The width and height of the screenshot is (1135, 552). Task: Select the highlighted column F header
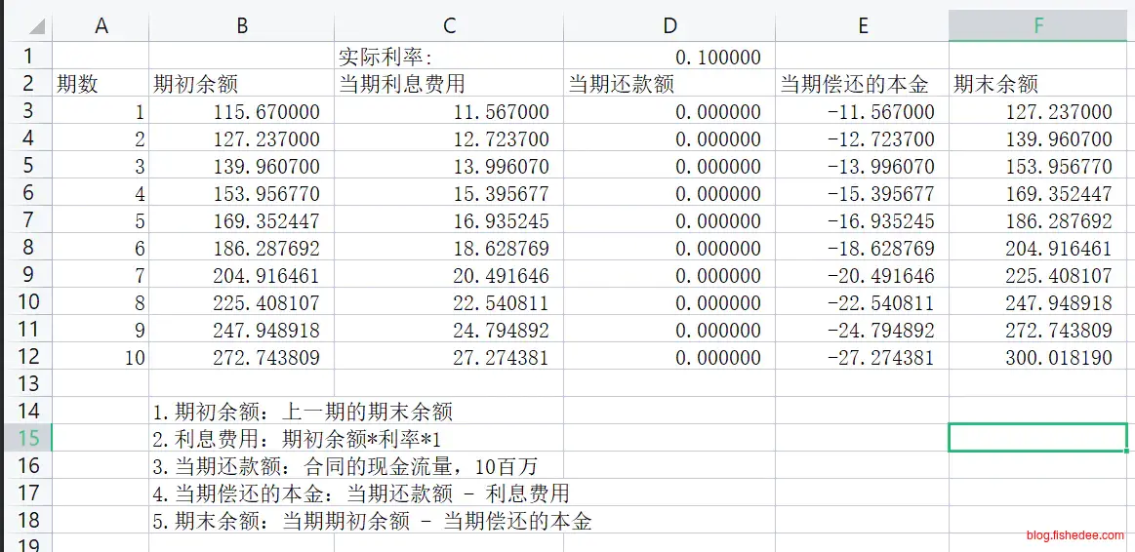(x=1038, y=26)
